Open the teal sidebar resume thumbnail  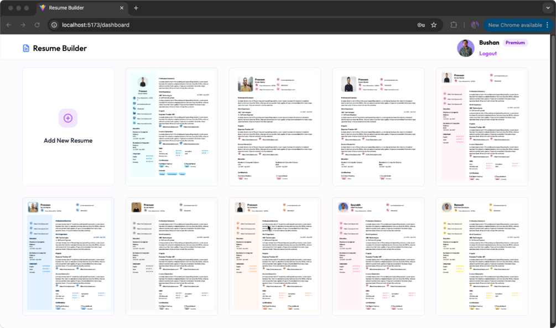click(172, 127)
